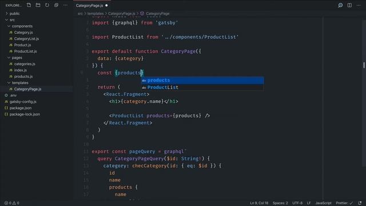Image resolution: width=366 pixels, height=206 pixels.
Task: Split the editor with the layout icon
Action: click(x=349, y=5)
